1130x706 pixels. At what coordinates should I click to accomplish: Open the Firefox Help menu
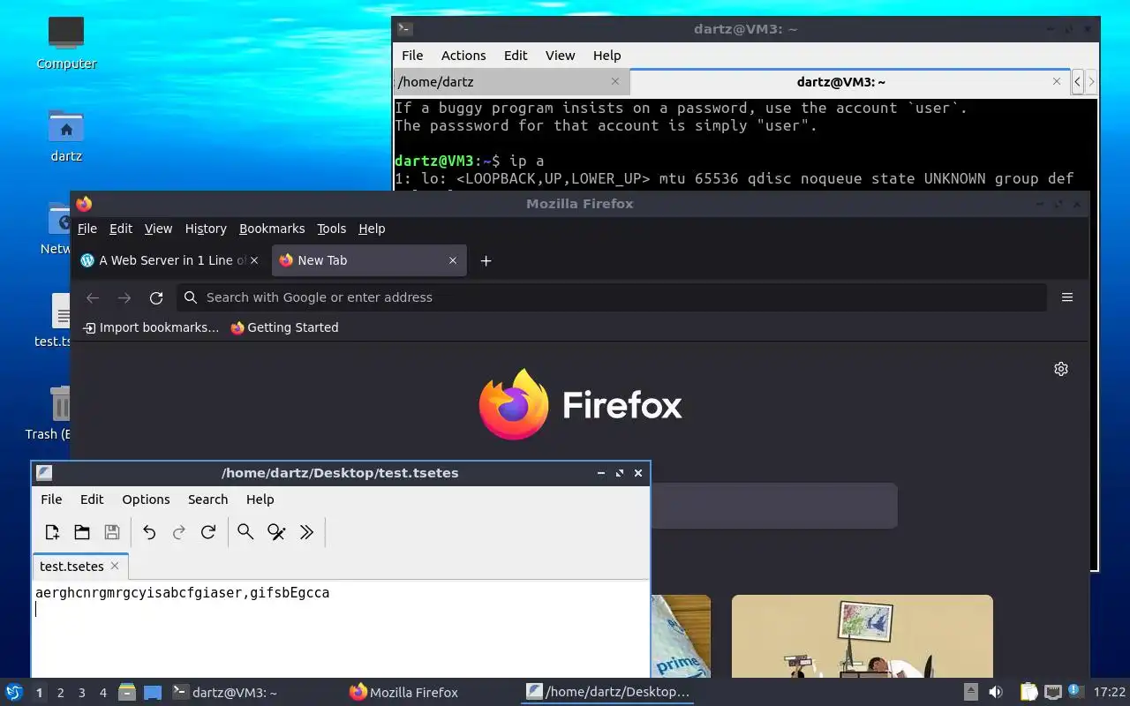372,229
